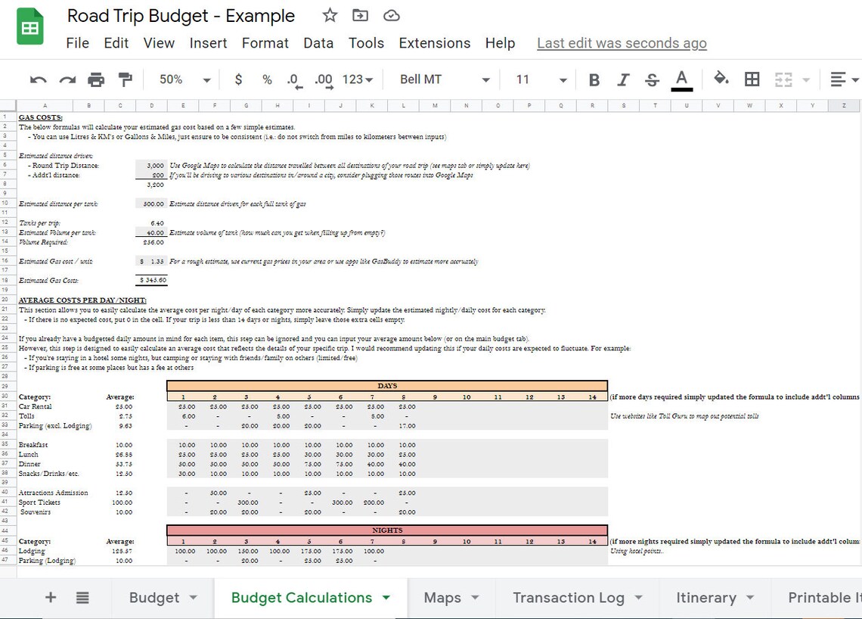Open the Borders tool
This screenshot has width=862, height=619.
pyautogui.click(x=751, y=79)
